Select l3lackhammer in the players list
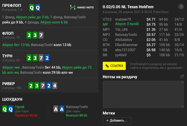Viewport: 187px width, 126px height. [126, 45]
